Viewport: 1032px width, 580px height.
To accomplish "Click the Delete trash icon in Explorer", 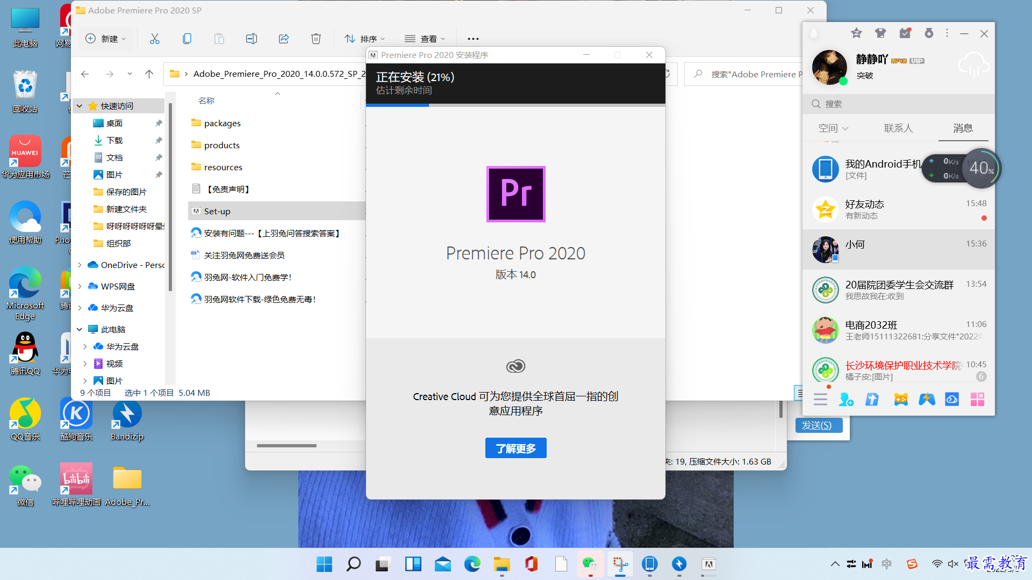I will tap(316, 39).
